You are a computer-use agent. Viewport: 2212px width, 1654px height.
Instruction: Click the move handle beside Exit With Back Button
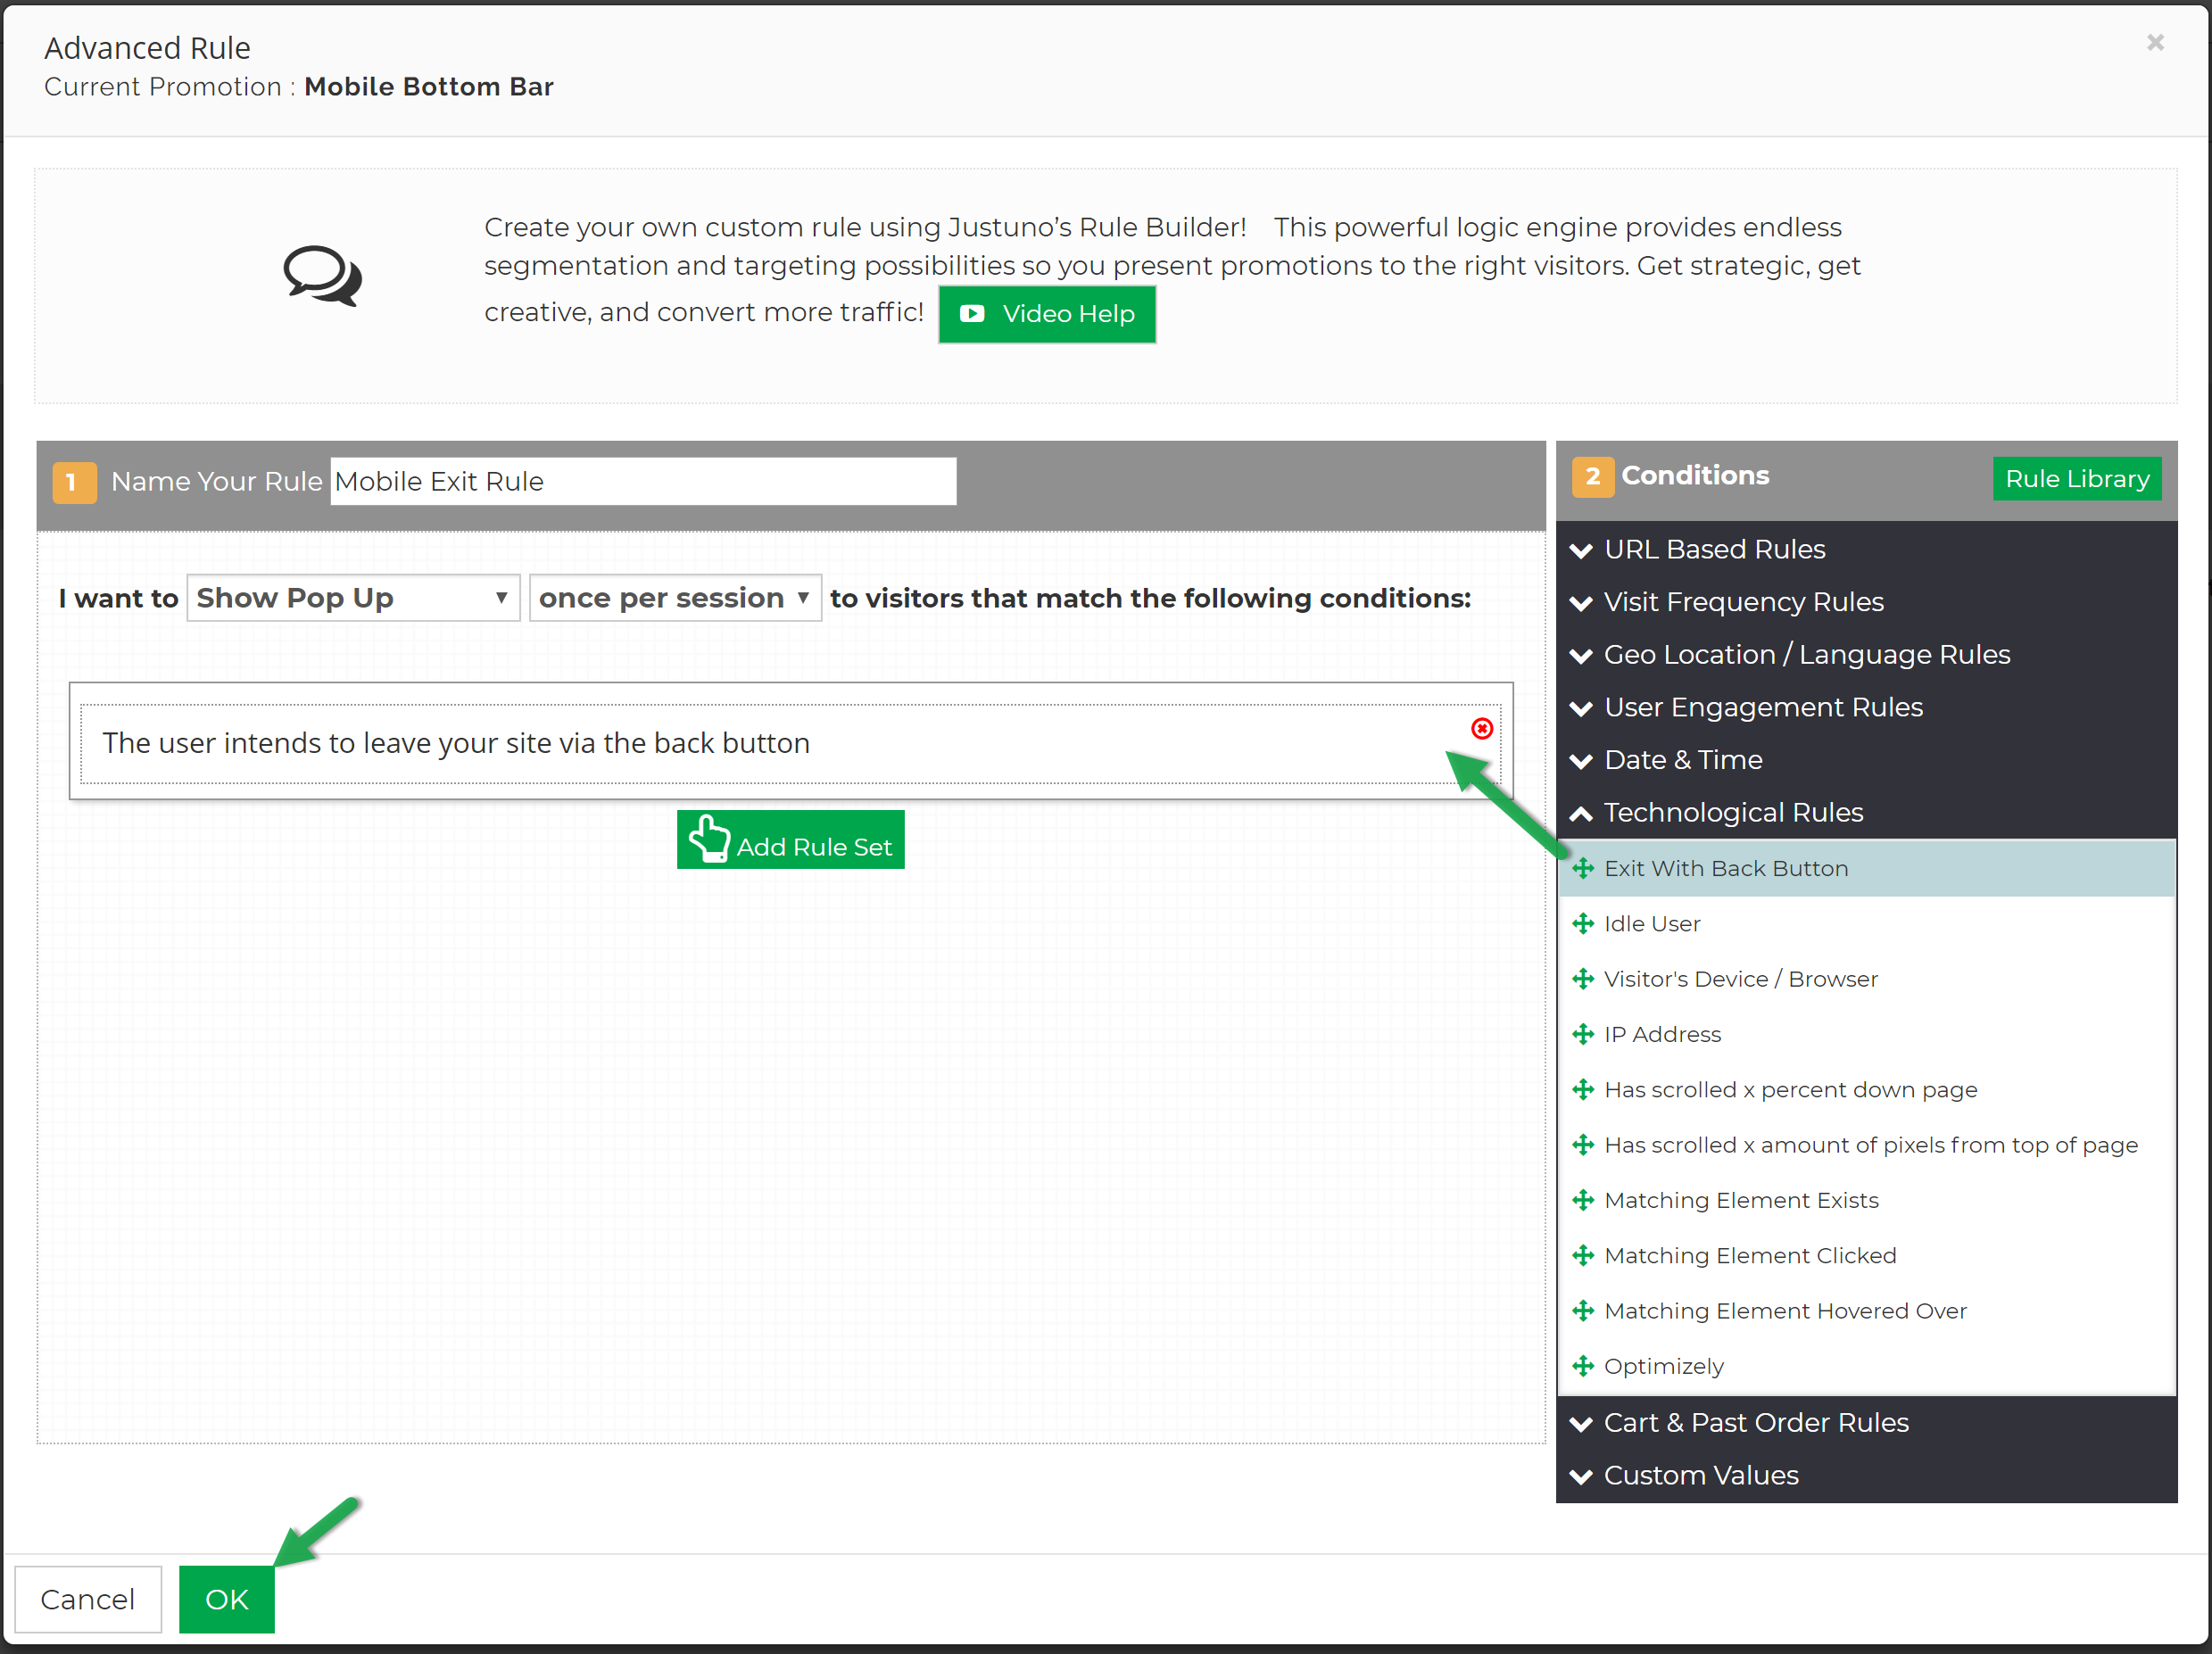[1584, 868]
